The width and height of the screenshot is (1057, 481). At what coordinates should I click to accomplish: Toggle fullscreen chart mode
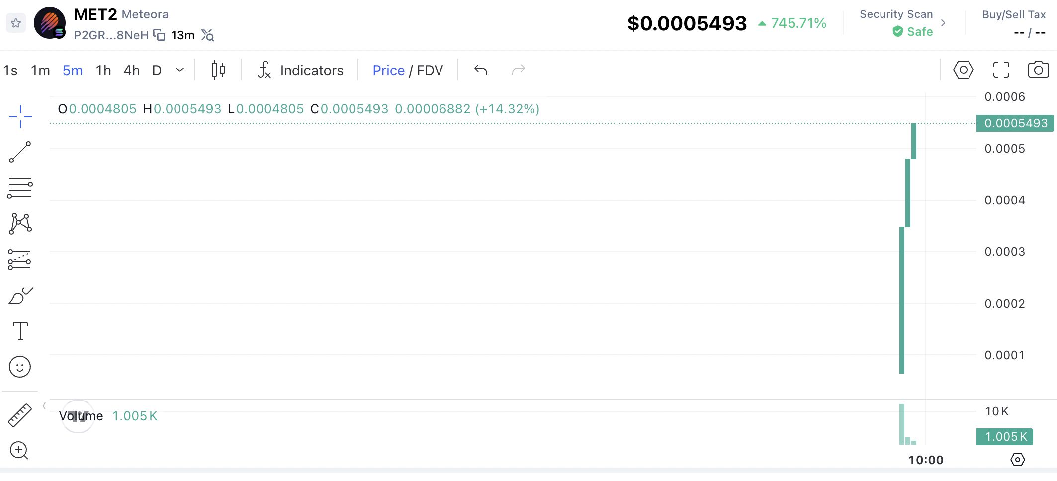[x=1001, y=70]
